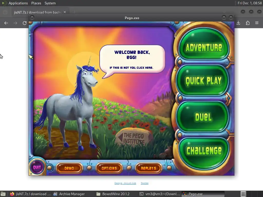Open the Denys Golotiuk link
The height and width of the screenshot is (197, 263).
click(125, 183)
